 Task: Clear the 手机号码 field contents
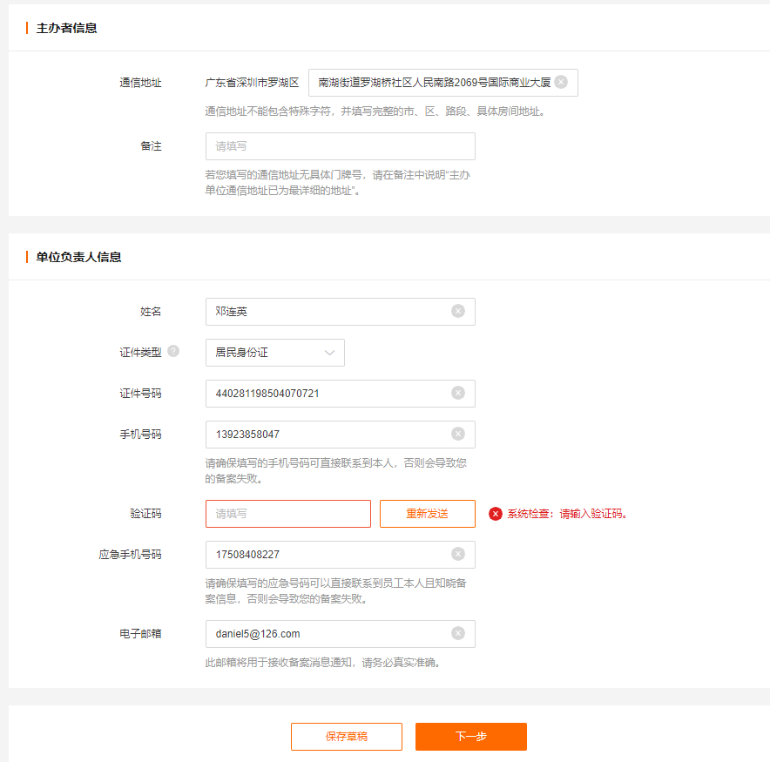coord(458,434)
